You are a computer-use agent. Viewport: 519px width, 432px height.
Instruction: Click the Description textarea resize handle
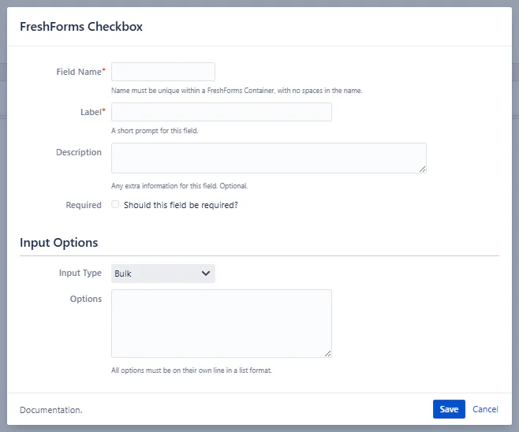point(422,169)
